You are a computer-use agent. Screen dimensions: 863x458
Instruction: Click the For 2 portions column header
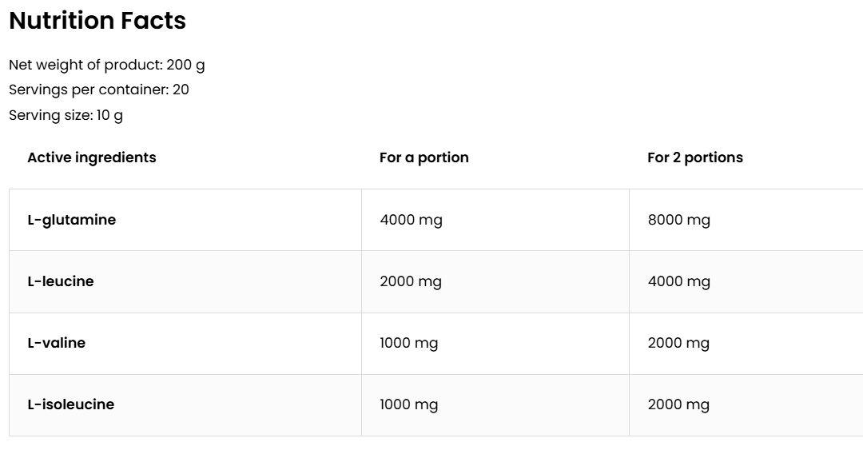(695, 157)
